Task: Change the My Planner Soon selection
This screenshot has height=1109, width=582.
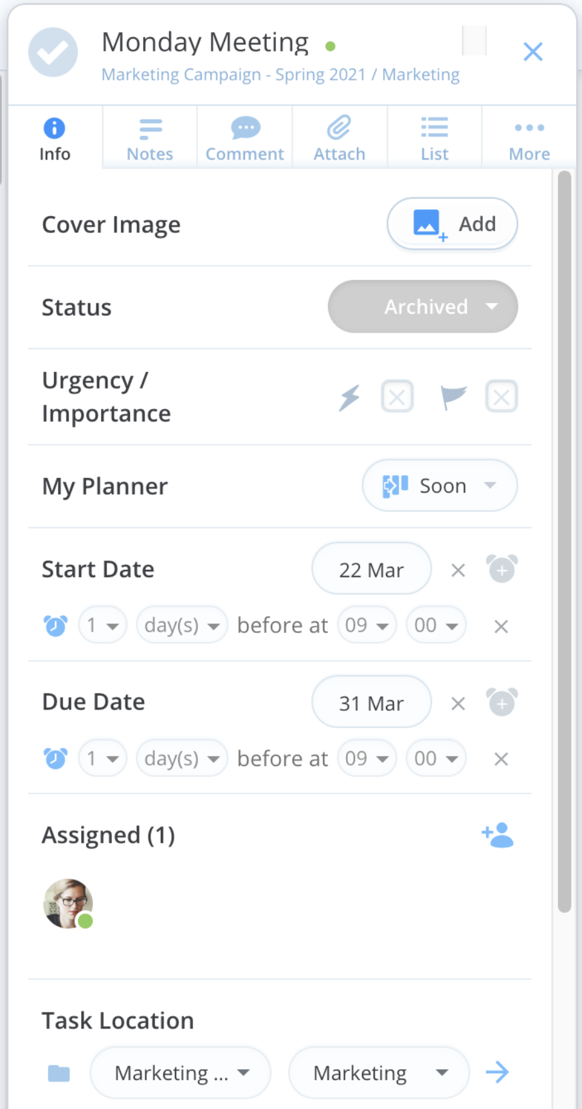Action: [439, 486]
